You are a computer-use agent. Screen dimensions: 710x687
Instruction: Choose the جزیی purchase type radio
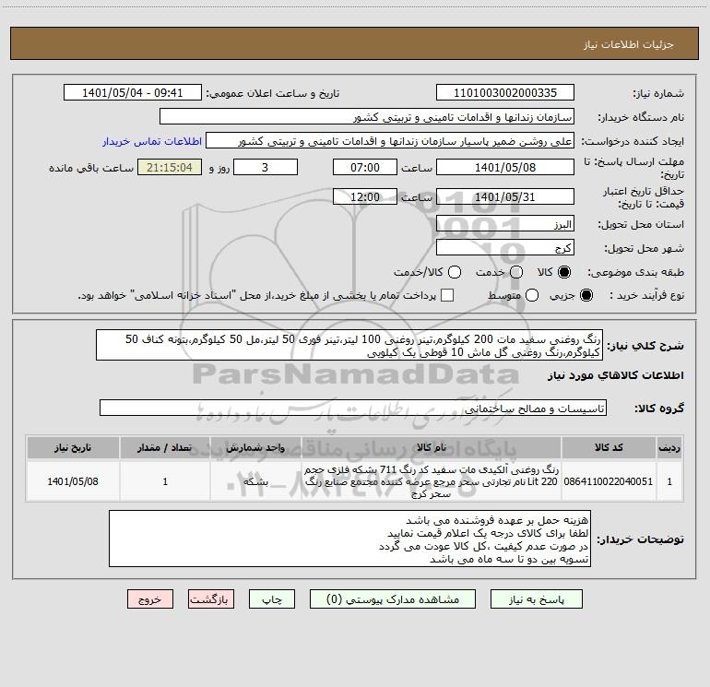[586, 295]
